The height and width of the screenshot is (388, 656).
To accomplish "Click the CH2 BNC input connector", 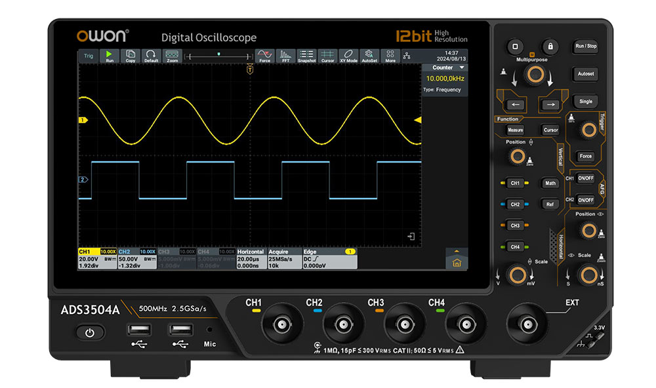I will [x=343, y=324].
